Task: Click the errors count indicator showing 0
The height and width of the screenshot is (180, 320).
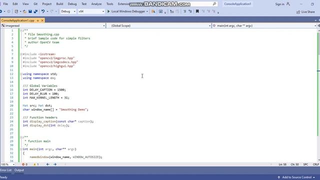Action: pyautogui.click(x=24, y=164)
